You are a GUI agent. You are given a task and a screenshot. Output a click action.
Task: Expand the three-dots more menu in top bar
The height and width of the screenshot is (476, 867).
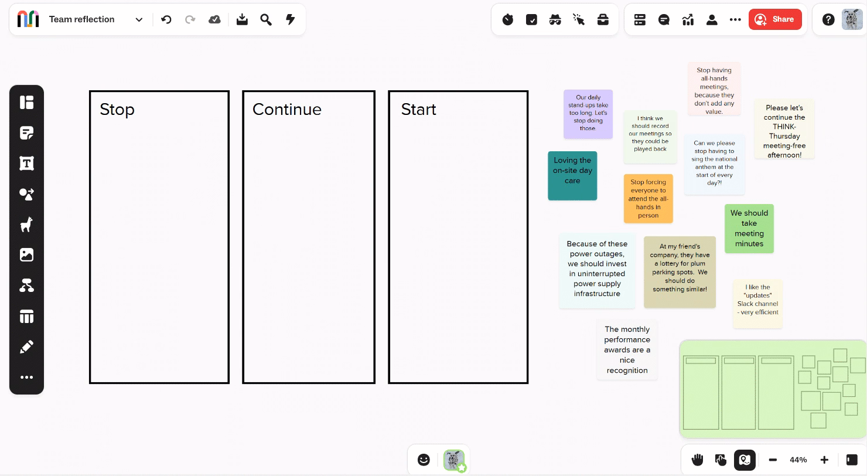(735, 19)
